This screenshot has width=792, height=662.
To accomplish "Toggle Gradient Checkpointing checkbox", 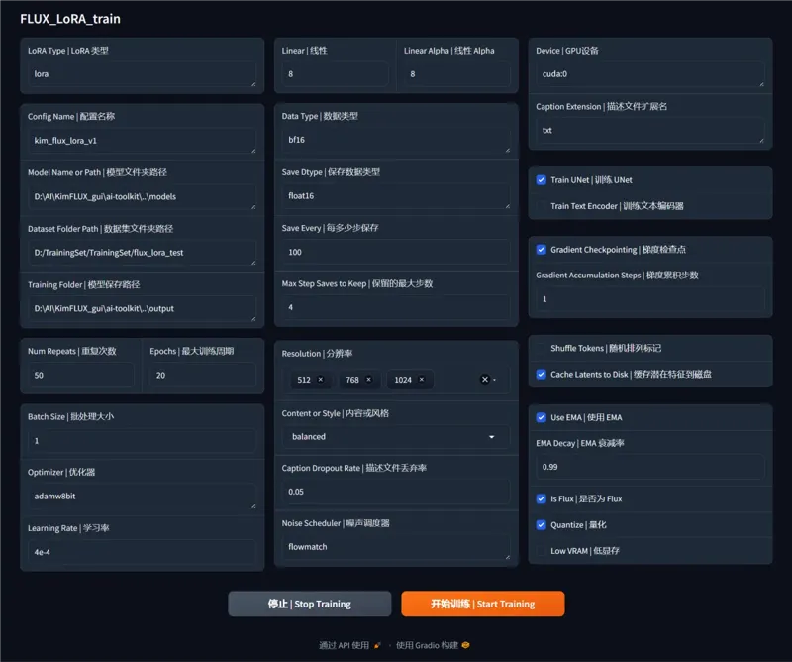I will [541, 250].
